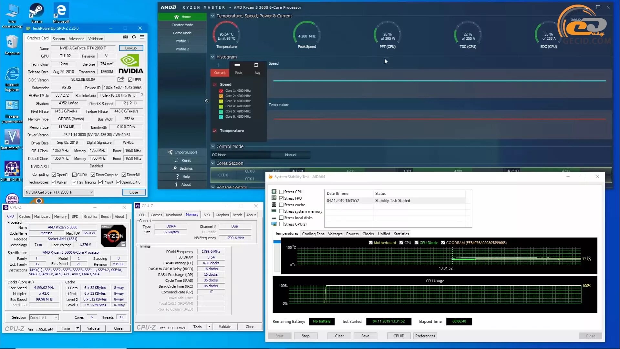This screenshot has height=349, width=620.
Task: Click the Core 1 red color swatch
Action: (221, 91)
